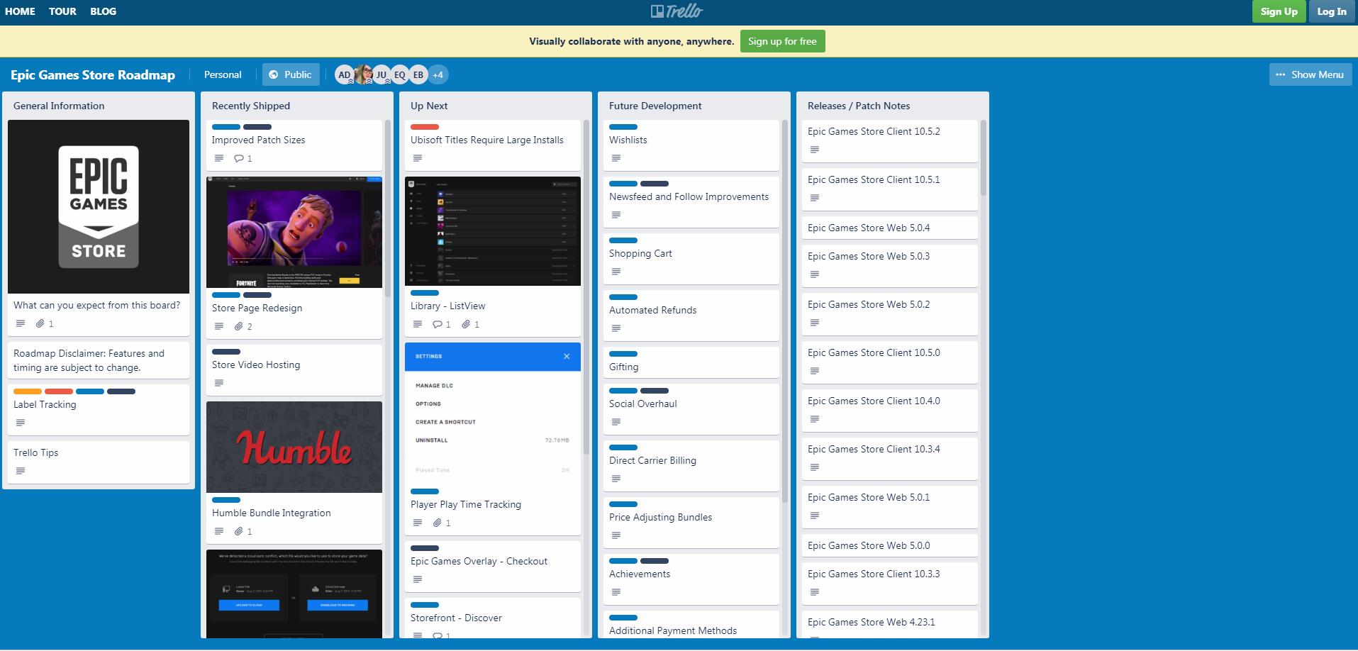Image resolution: width=1358 pixels, height=651 pixels.
Task: Click description icon on Wishlists card
Action: pyautogui.click(x=616, y=158)
